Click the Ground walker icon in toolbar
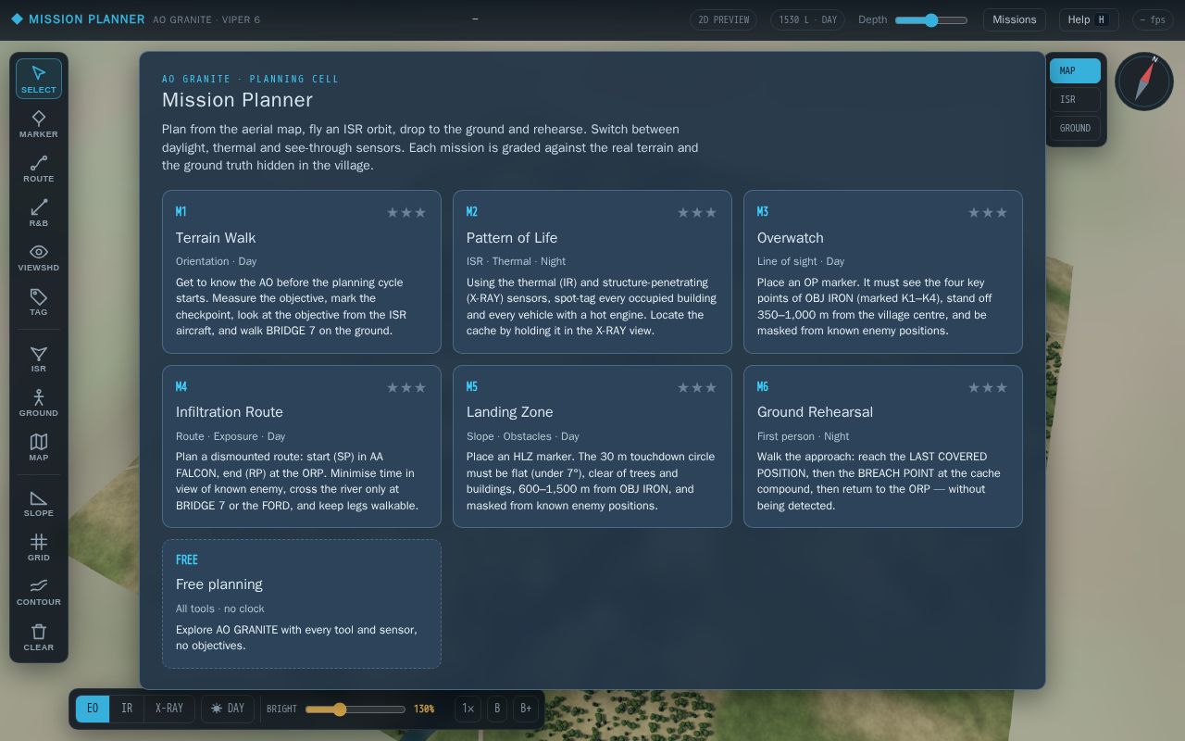This screenshot has width=1185, height=741. coord(39,402)
